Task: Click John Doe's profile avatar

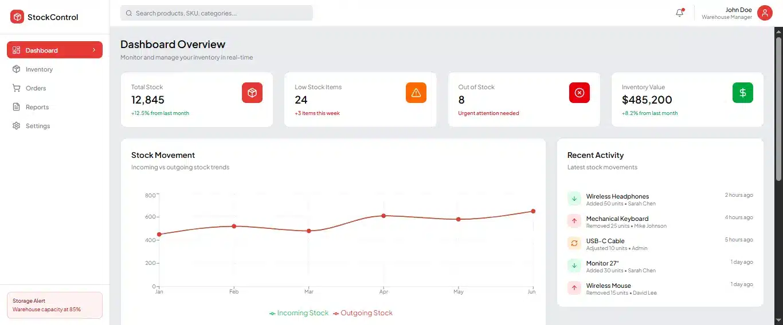Action: point(765,13)
